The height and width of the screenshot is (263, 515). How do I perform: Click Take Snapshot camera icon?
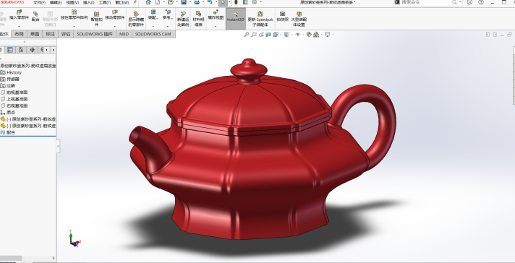click(282, 14)
